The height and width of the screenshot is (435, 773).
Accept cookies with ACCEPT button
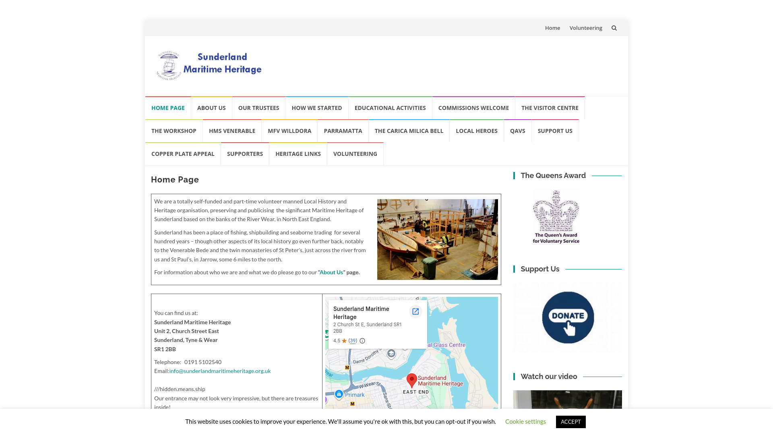tap(570, 422)
